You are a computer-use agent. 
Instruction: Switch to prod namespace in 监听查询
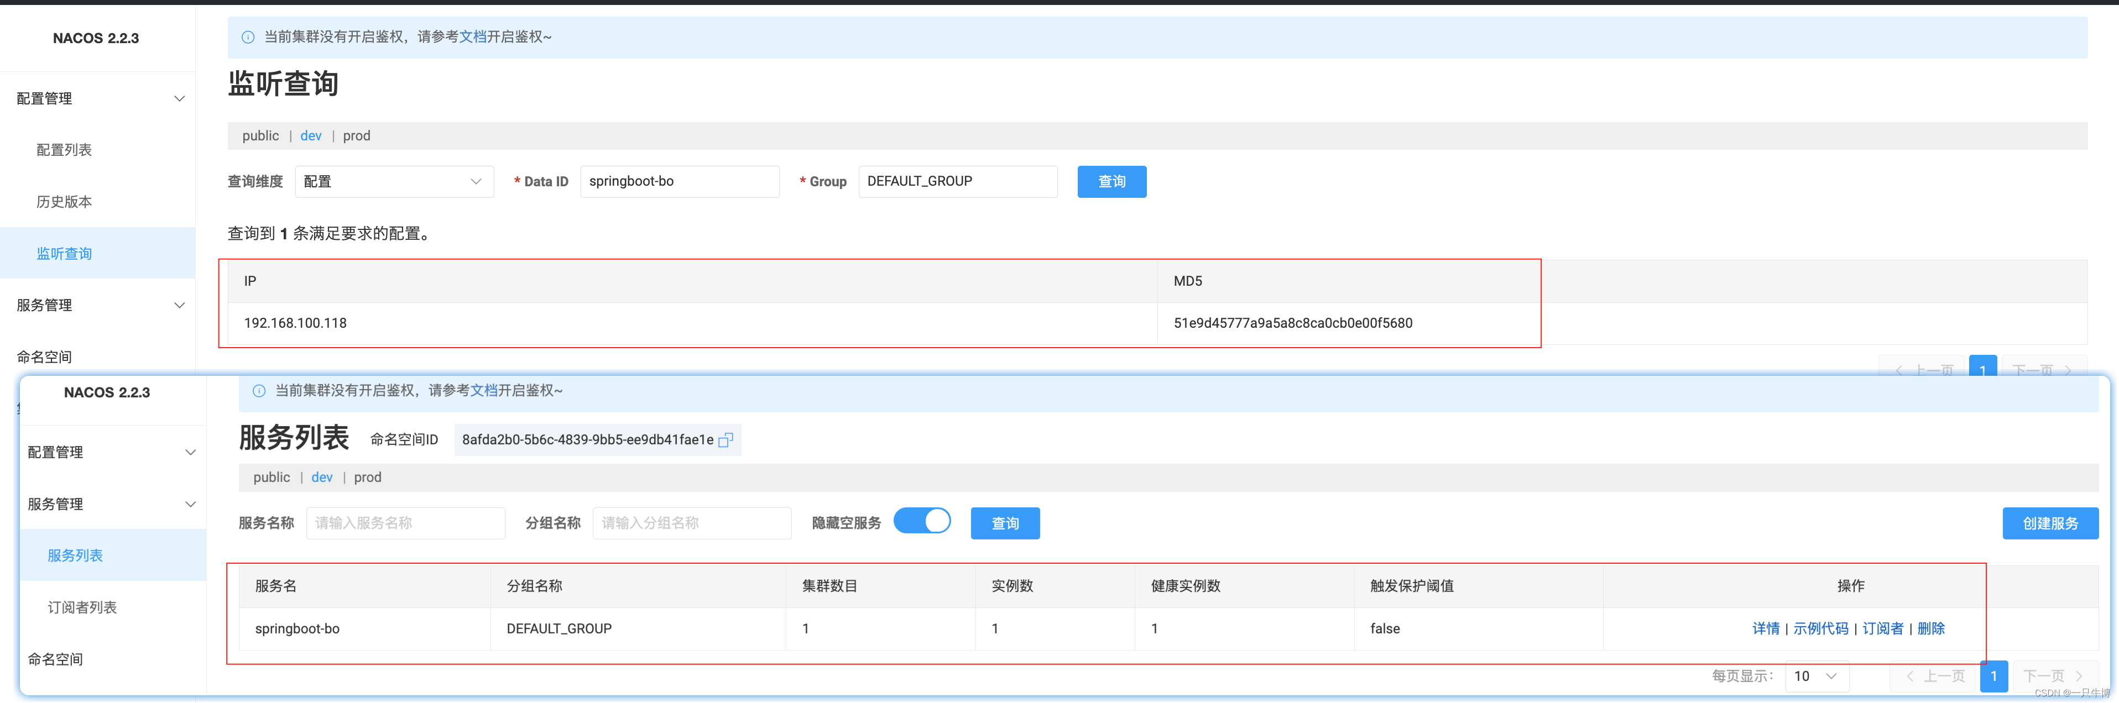point(356,135)
